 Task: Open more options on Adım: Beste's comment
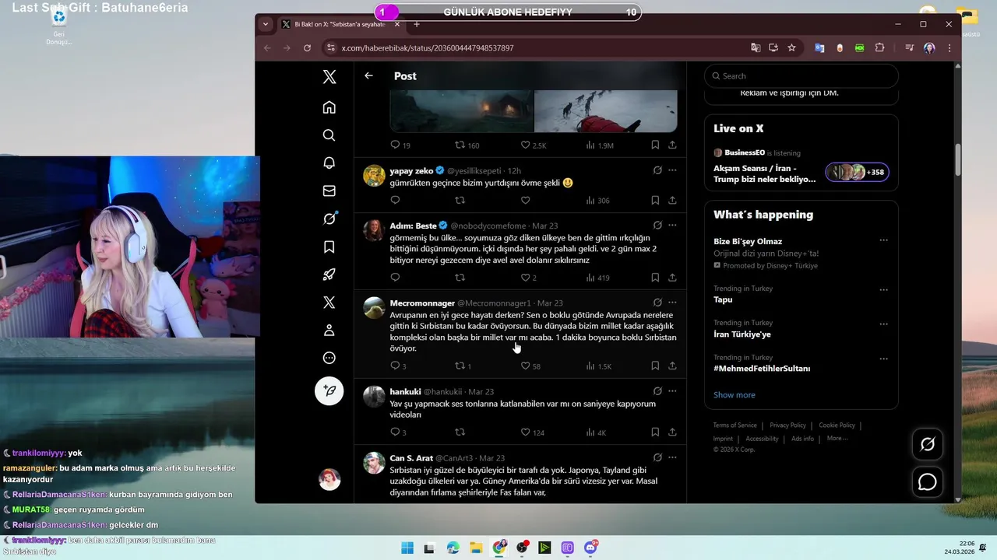click(672, 226)
